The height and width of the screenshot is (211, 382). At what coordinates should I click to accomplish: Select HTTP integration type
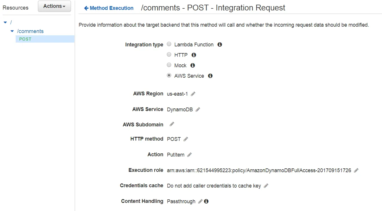tap(169, 55)
